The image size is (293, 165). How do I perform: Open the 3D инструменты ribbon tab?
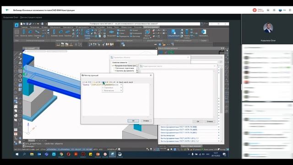[x=82, y=27]
